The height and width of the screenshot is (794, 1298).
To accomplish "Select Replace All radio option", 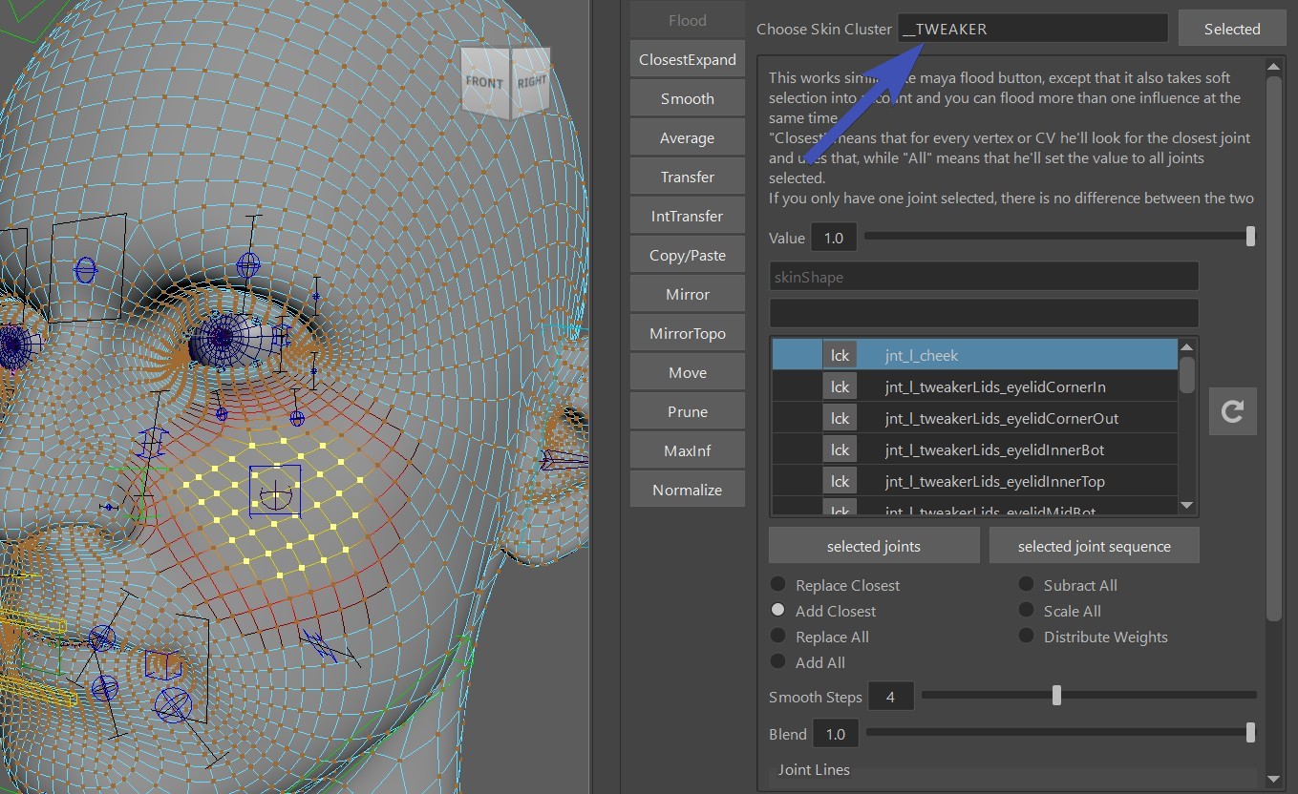I will pyautogui.click(x=778, y=636).
